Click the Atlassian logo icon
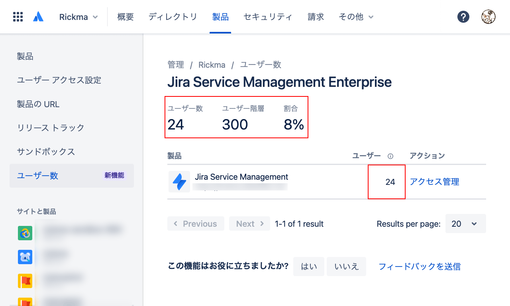 [38, 17]
